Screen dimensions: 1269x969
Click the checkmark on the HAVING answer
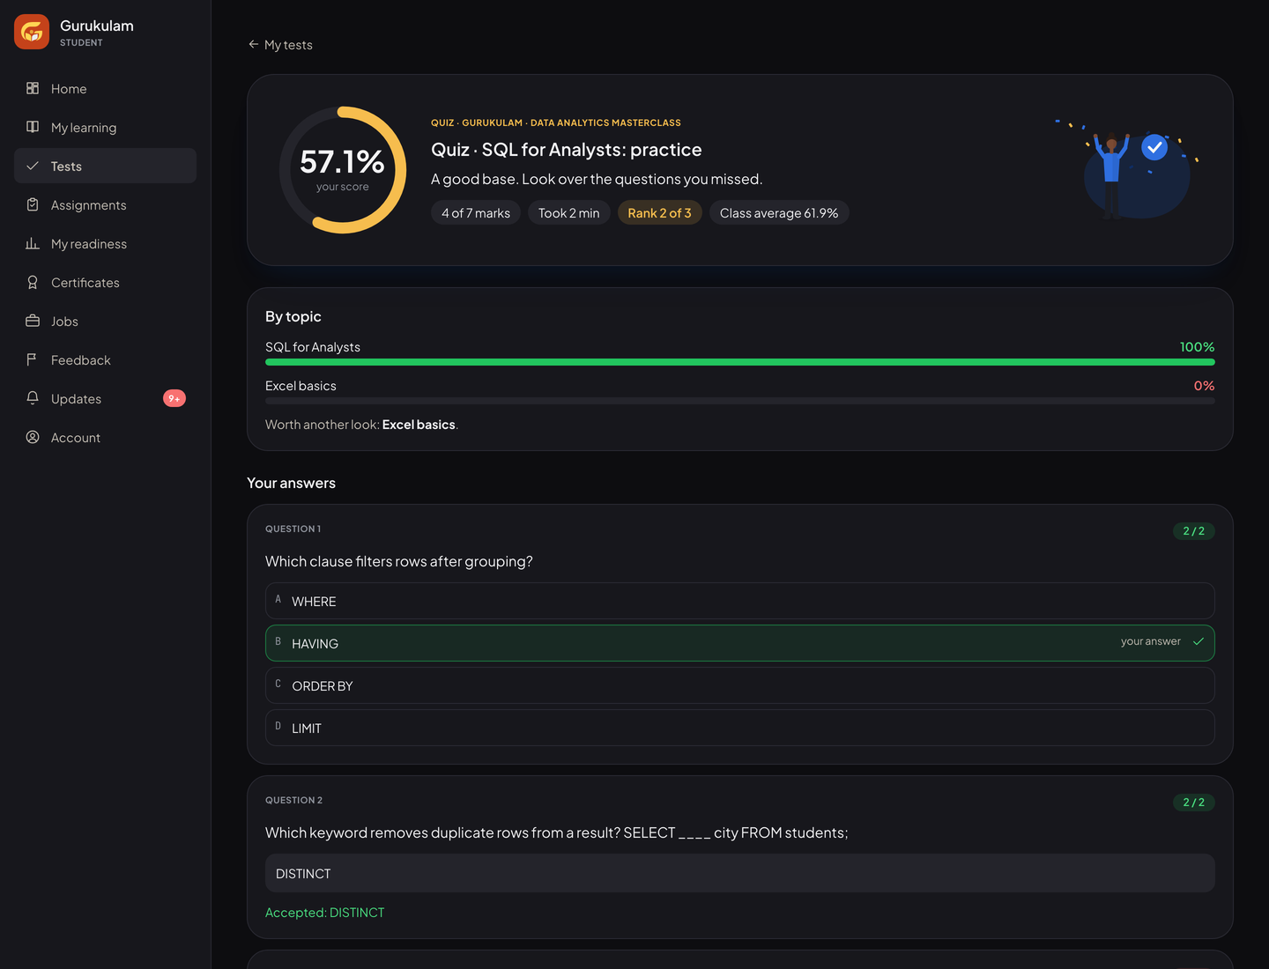pos(1198,642)
